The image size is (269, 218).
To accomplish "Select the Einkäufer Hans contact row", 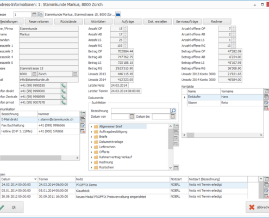I will pyautogui.click(x=225, y=97).
